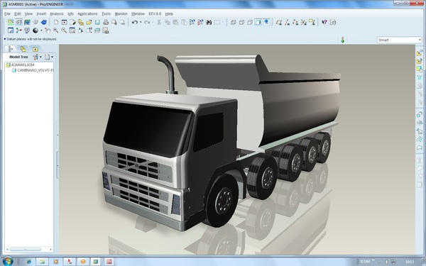
Task: Open the EFX 6.0 menu
Action: click(155, 14)
